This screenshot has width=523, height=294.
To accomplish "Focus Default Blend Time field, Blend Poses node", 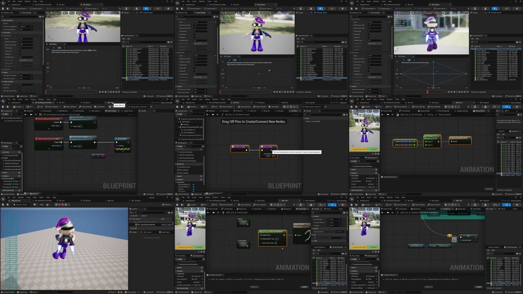I will click(277, 239).
